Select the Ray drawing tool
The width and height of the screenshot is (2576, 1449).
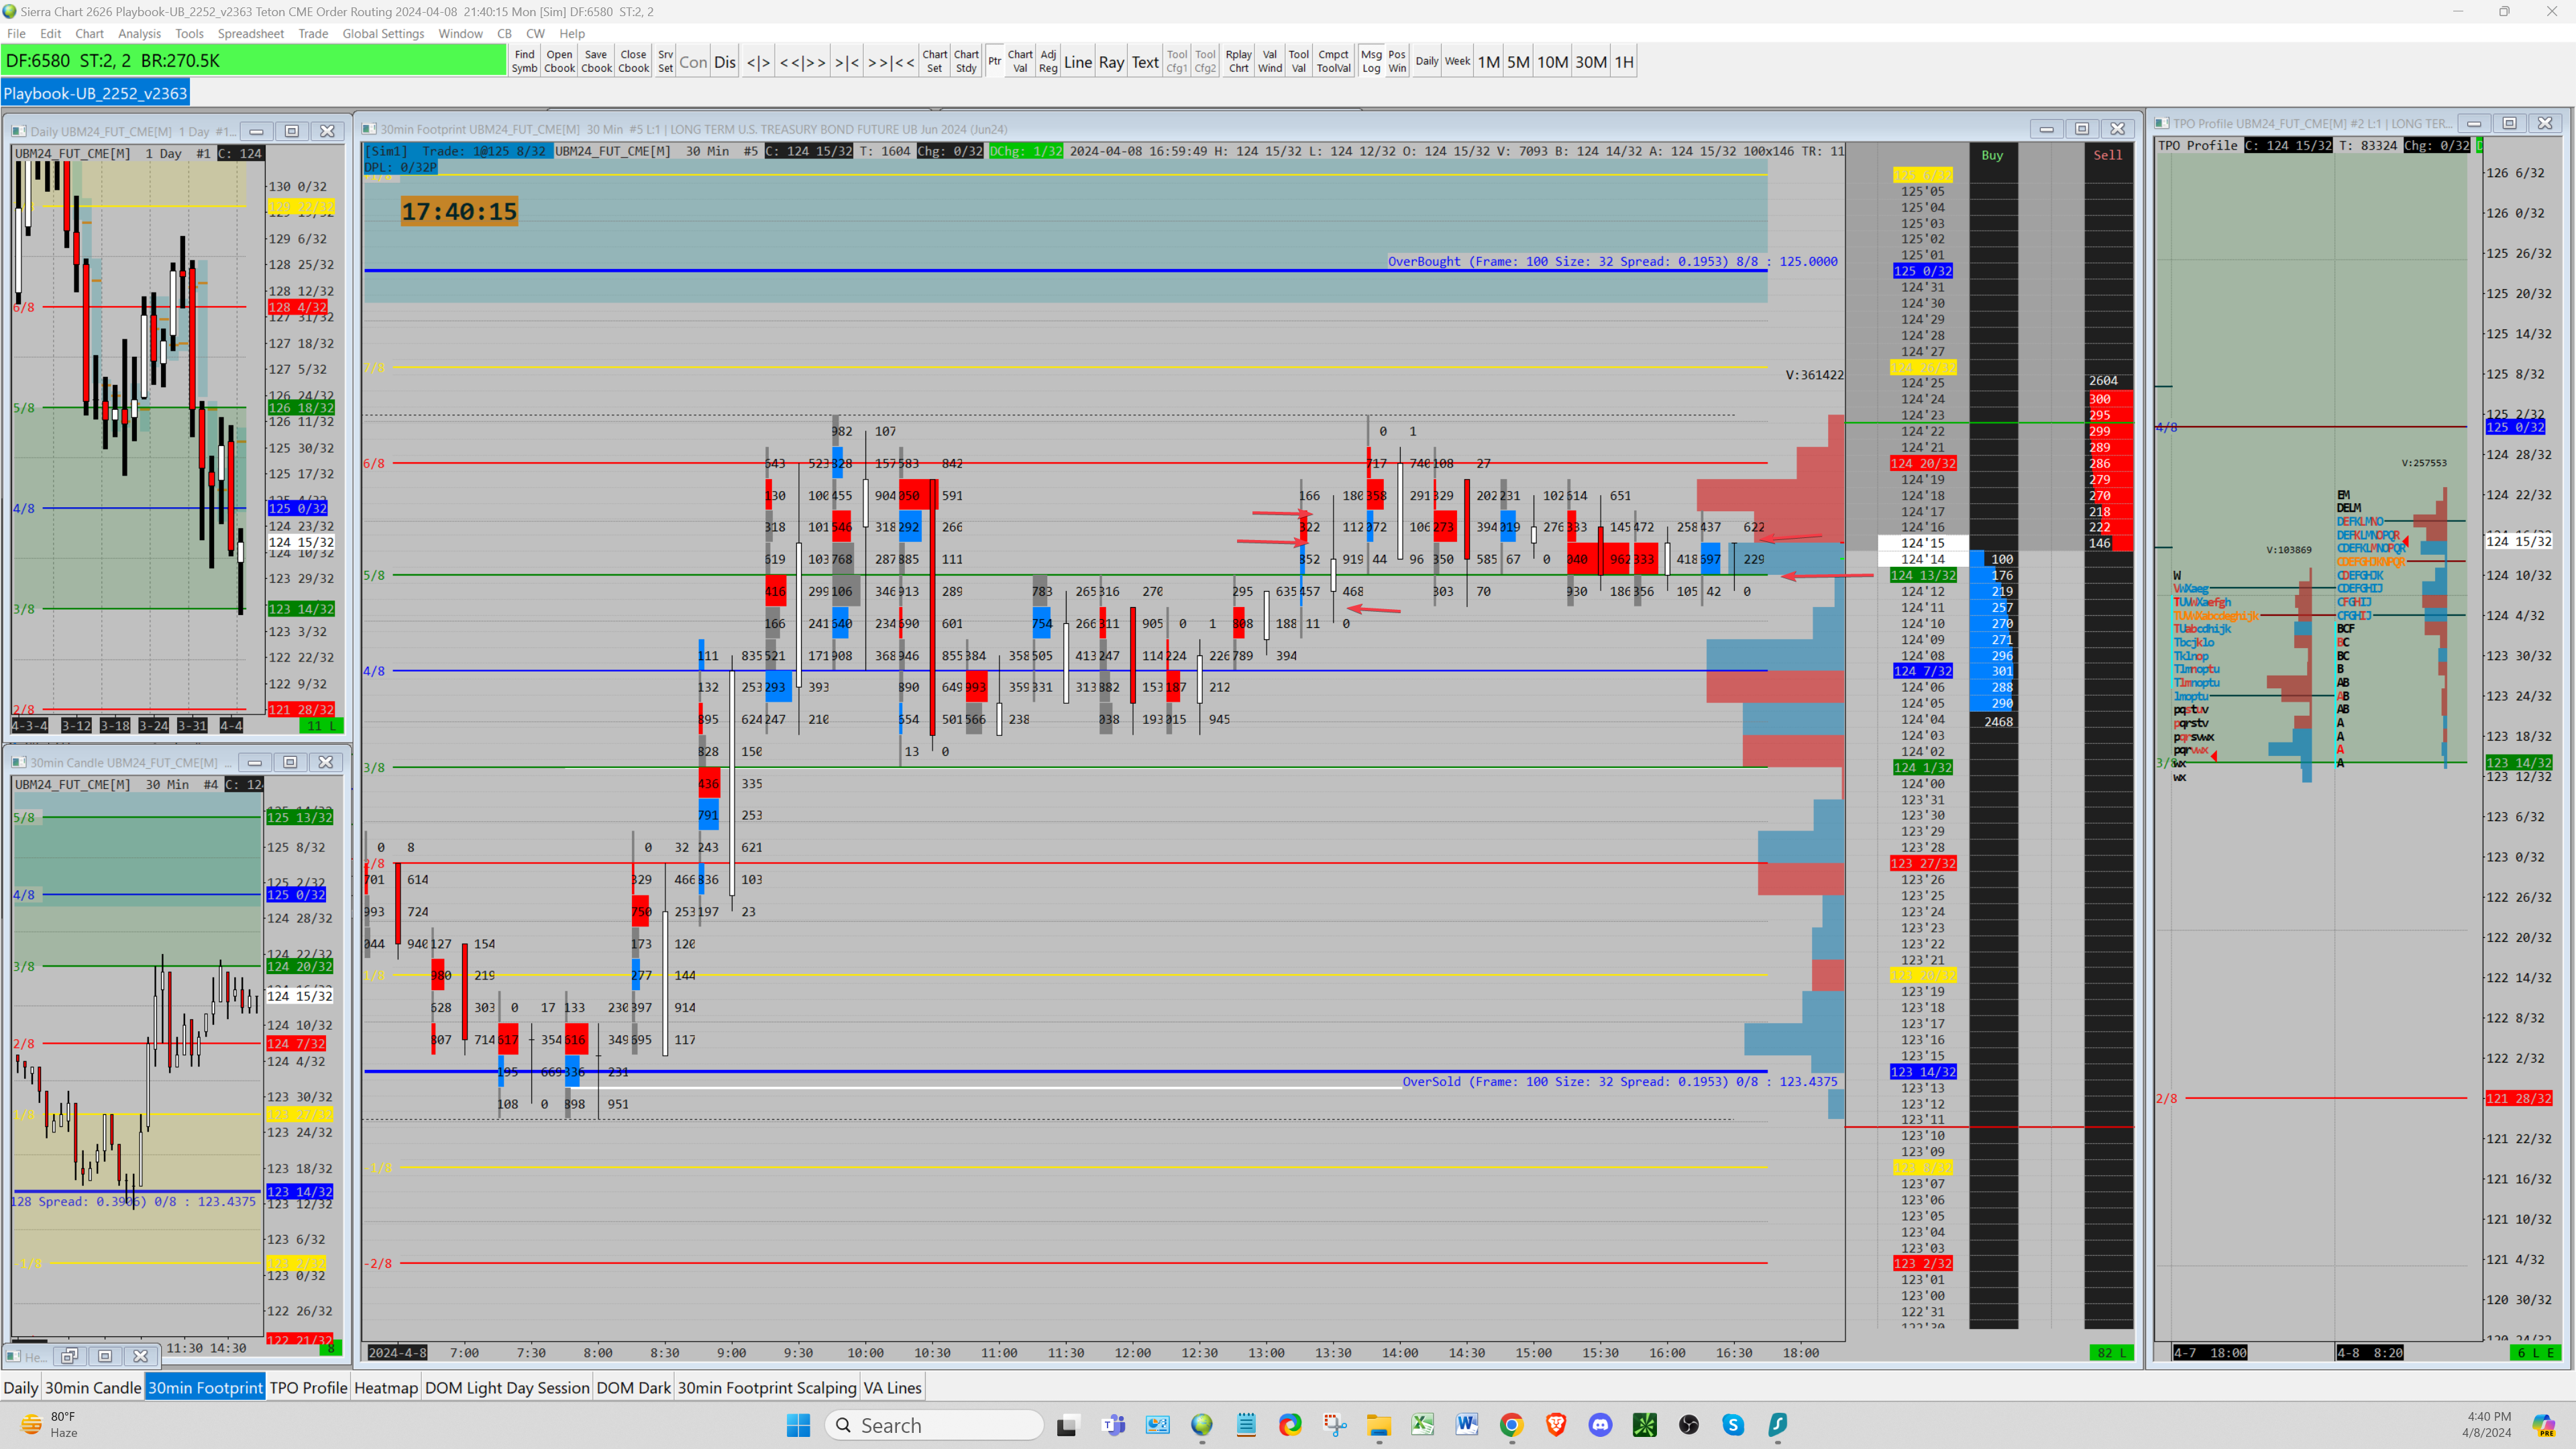1111,62
